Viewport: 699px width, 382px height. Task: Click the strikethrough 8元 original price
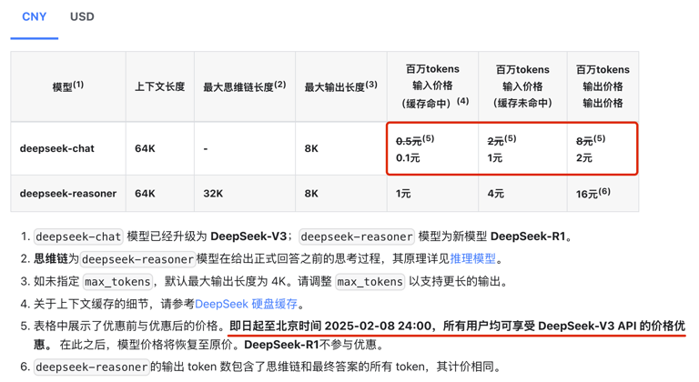click(584, 141)
